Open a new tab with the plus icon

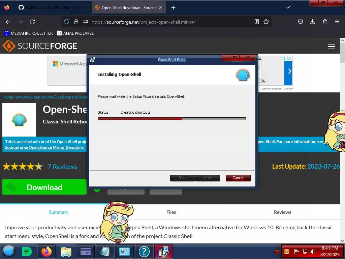point(174,8)
